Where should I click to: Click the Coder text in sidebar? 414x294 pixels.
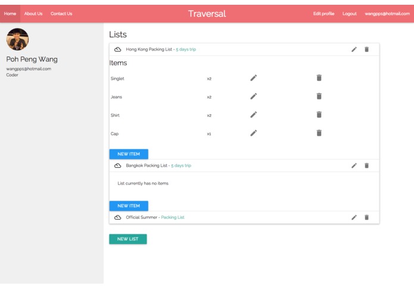pyautogui.click(x=12, y=75)
